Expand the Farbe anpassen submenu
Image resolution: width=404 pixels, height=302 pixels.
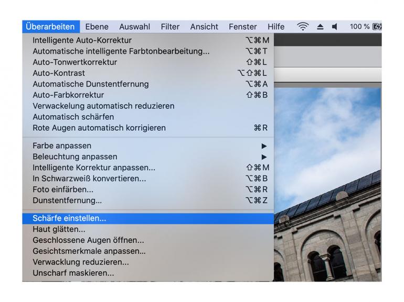[148, 146]
